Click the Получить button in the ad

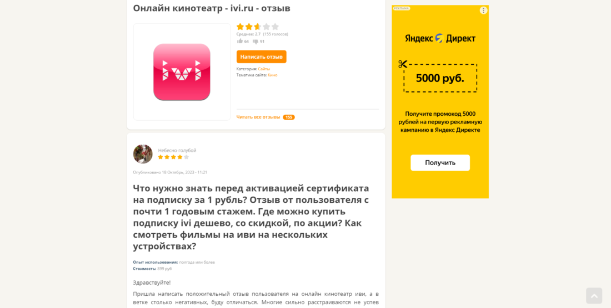[x=440, y=163]
